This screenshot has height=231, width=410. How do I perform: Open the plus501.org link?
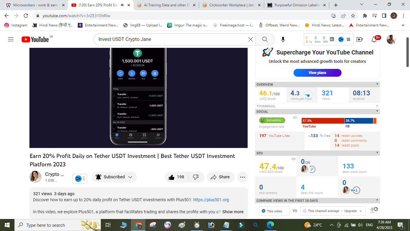(211, 200)
